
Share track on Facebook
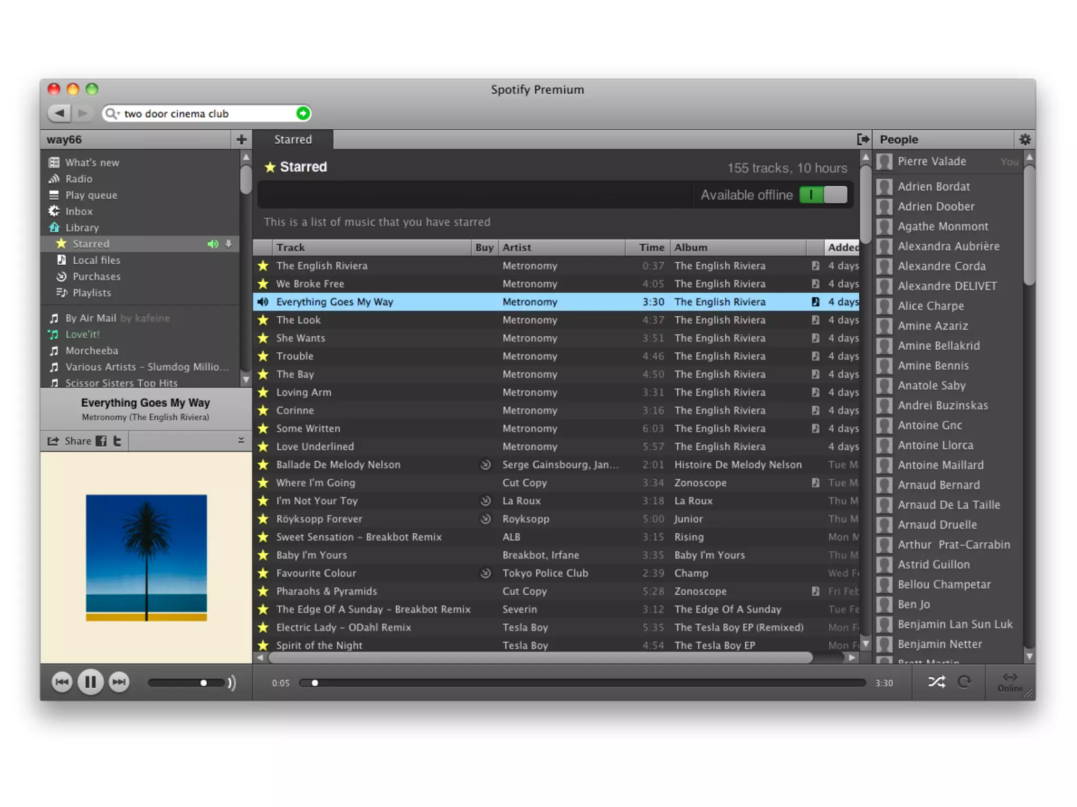[x=101, y=441]
